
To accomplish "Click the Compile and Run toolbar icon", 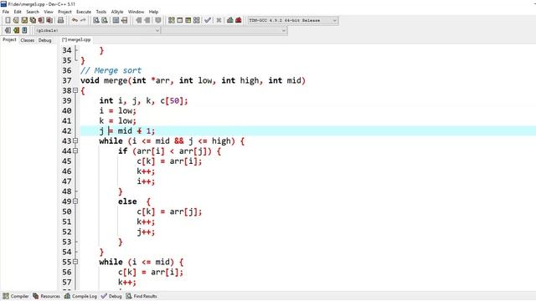I will click(188, 20).
